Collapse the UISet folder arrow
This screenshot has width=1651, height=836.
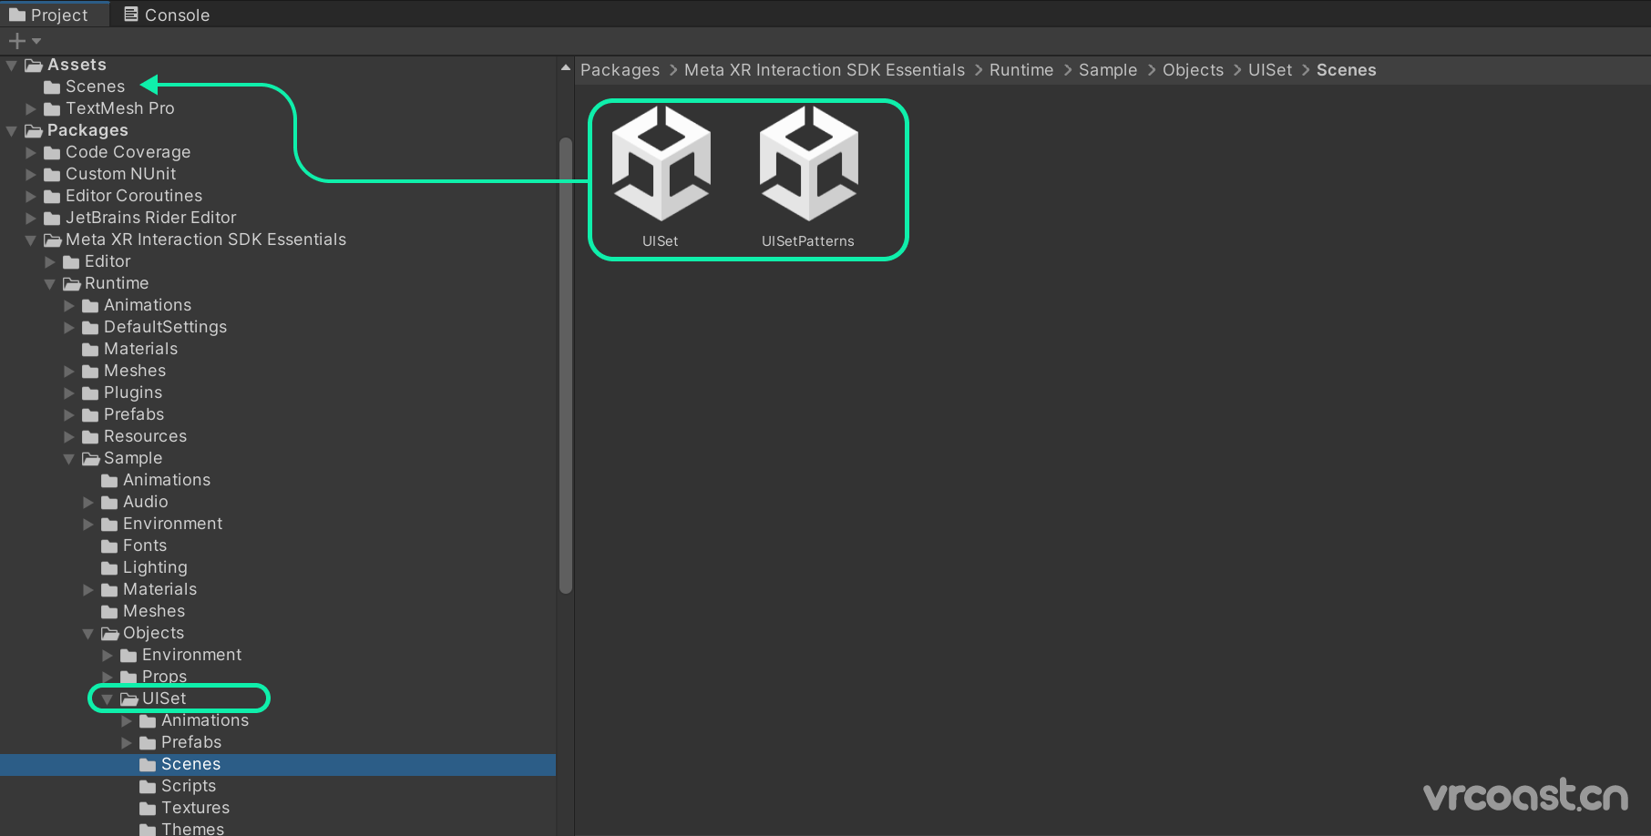pyautogui.click(x=108, y=699)
